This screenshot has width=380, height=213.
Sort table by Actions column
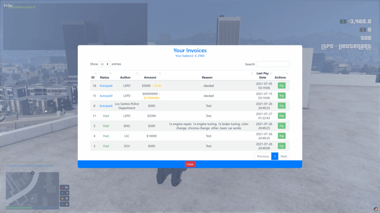280,75
